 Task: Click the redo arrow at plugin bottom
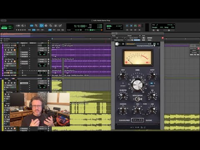point(145,127)
